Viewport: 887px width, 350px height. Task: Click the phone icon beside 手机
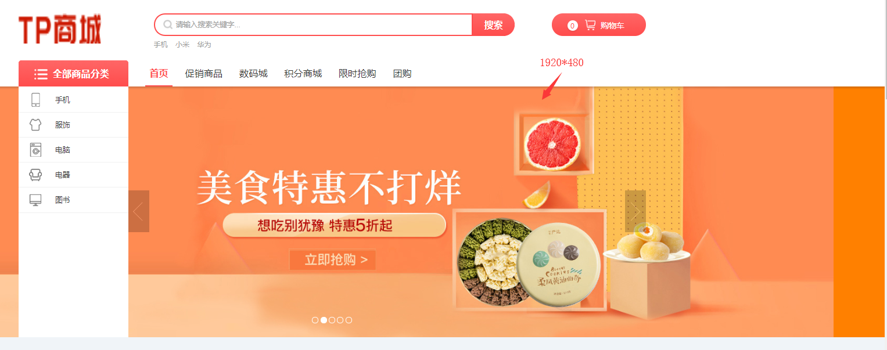(x=35, y=100)
